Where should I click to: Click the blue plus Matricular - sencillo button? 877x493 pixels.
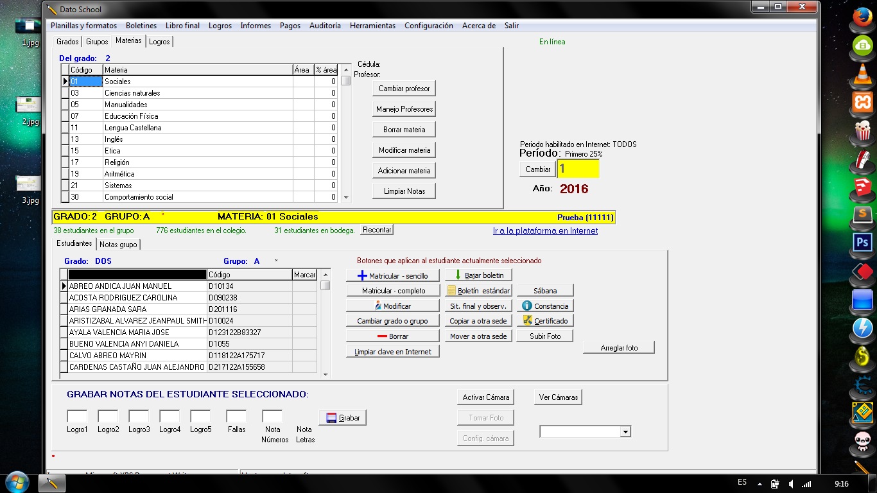pyautogui.click(x=392, y=275)
